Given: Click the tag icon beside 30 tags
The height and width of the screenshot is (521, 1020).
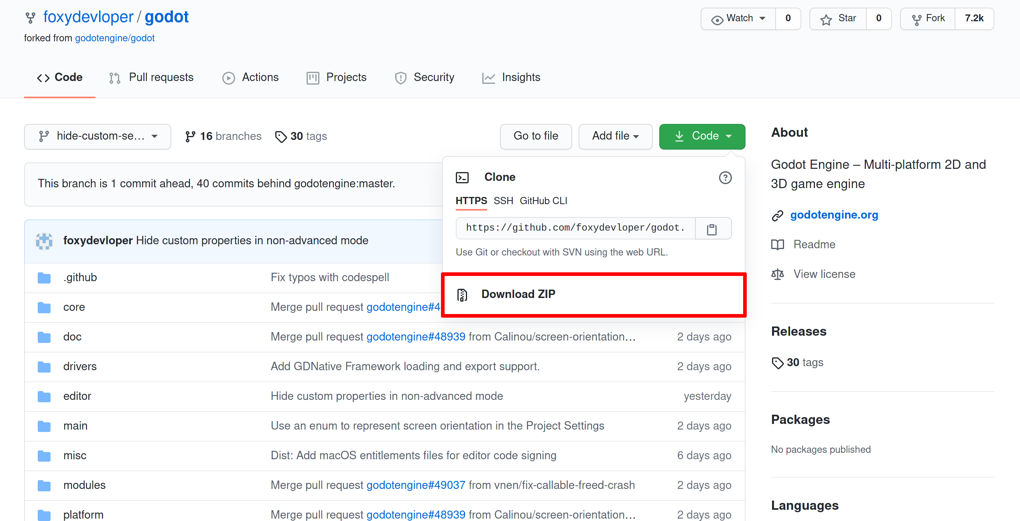Looking at the screenshot, I should pos(280,136).
